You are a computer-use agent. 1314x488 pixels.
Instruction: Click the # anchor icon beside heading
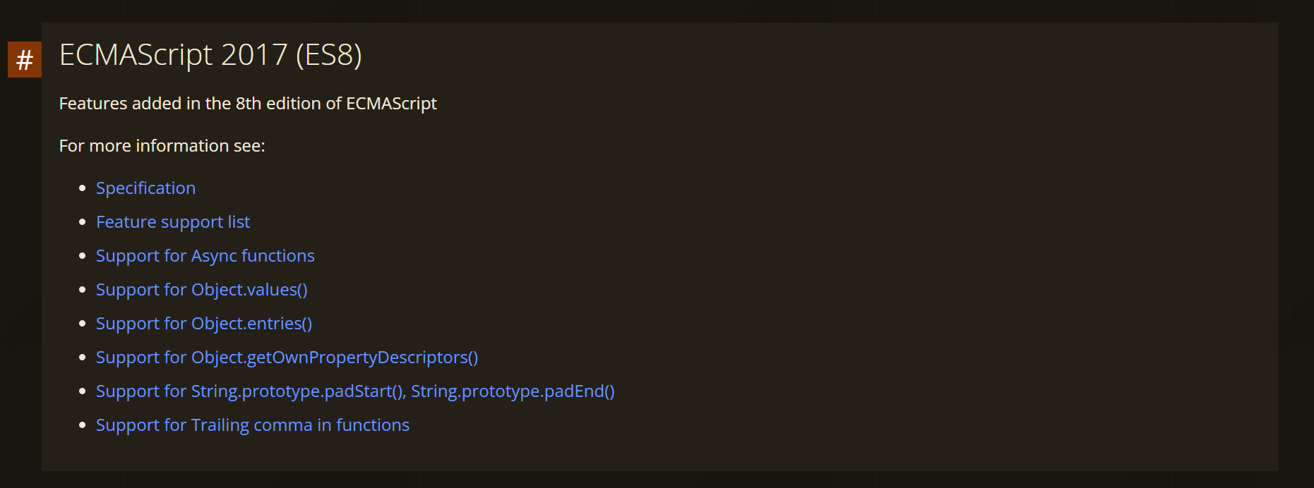click(x=25, y=59)
